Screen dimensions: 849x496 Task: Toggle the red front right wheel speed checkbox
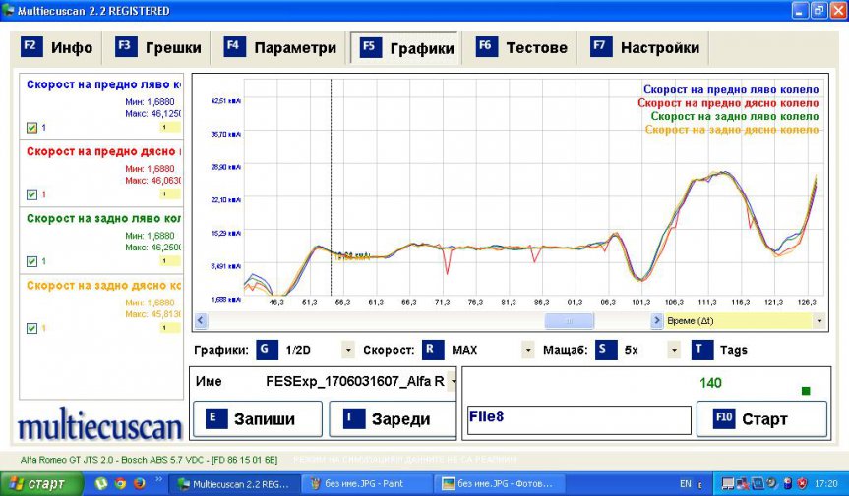click(31, 194)
